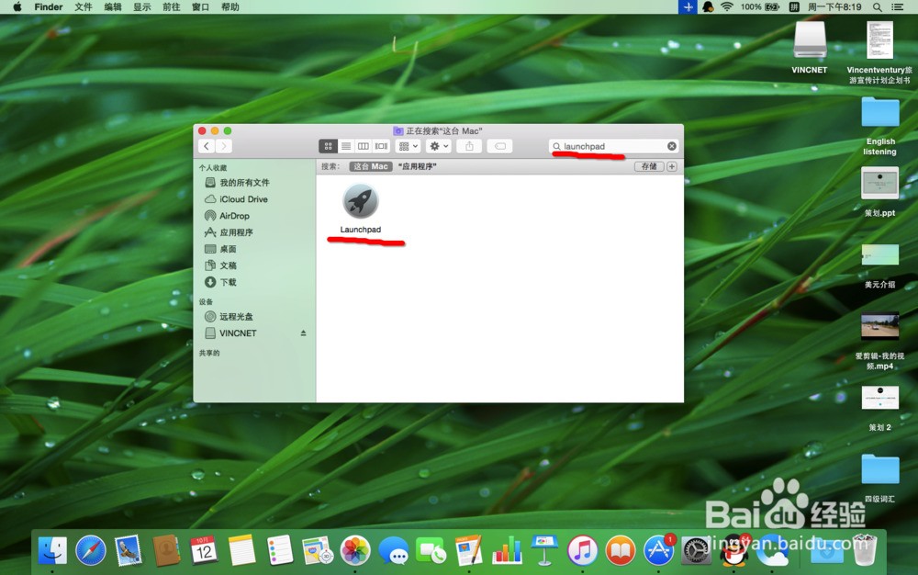Select 桌面 in the sidebar
918x575 pixels.
pyautogui.click(x=254, y=249)
